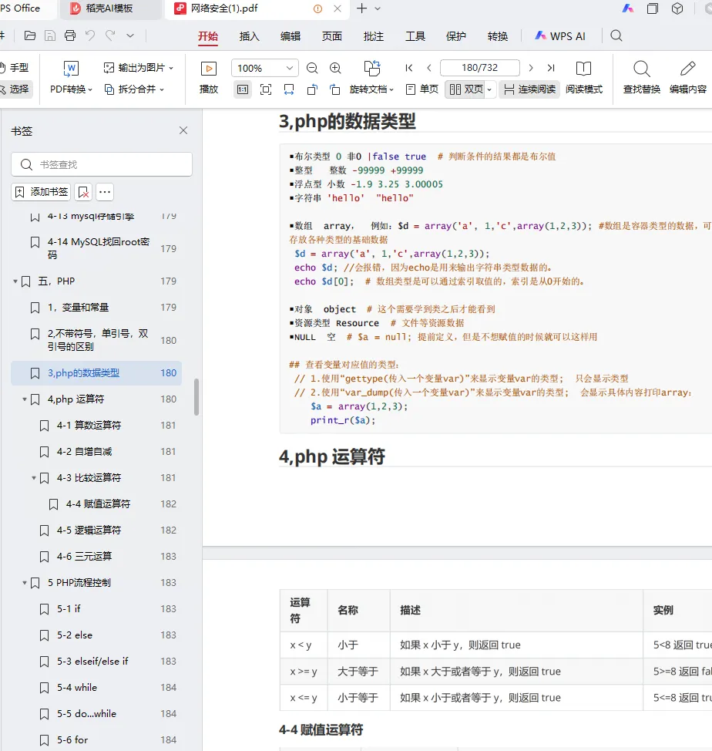Jump to bookmark 4-5 逻辑运算符
Viewport: 712px width, 751px height.
point(96,530)
